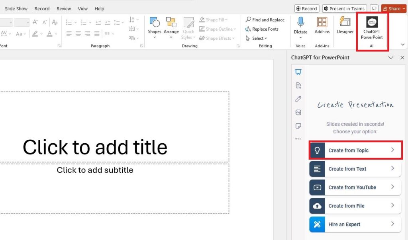Click Increase Font Size icon
The width and height of the screenshot is (408, 240).
(x=35, y=22)
